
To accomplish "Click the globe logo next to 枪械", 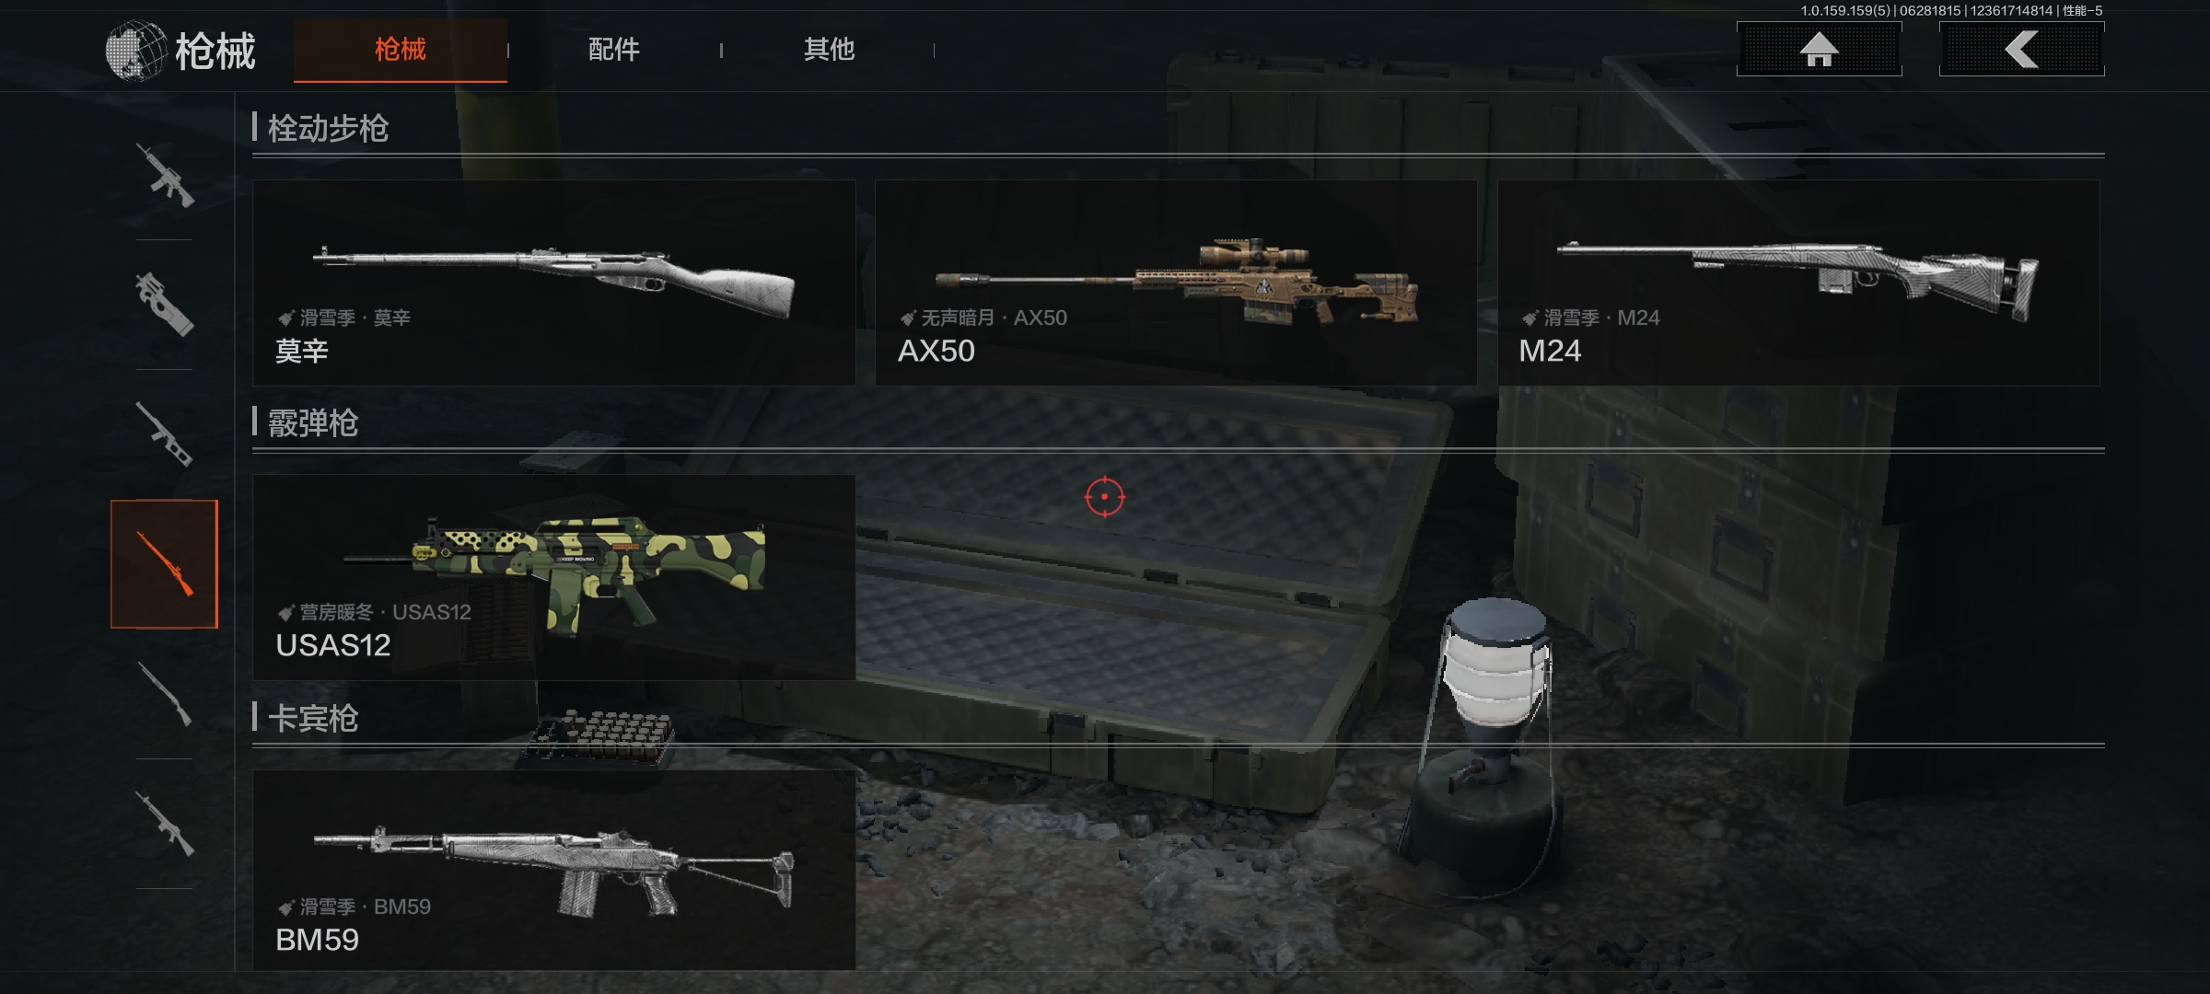I will point(135,51).
